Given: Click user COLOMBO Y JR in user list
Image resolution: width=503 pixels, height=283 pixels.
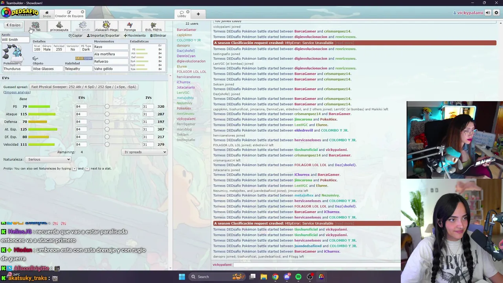Looking at the screenshot, I should (x=189, y=40).
